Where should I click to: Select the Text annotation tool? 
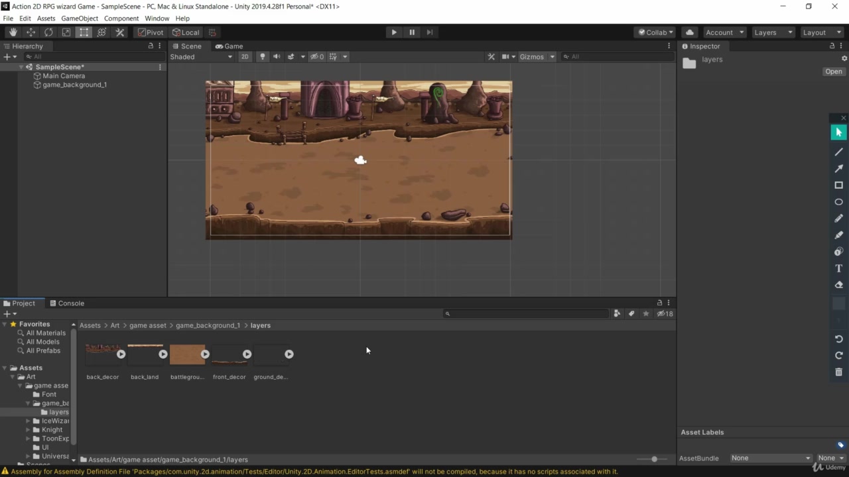(x=838, y=268)
